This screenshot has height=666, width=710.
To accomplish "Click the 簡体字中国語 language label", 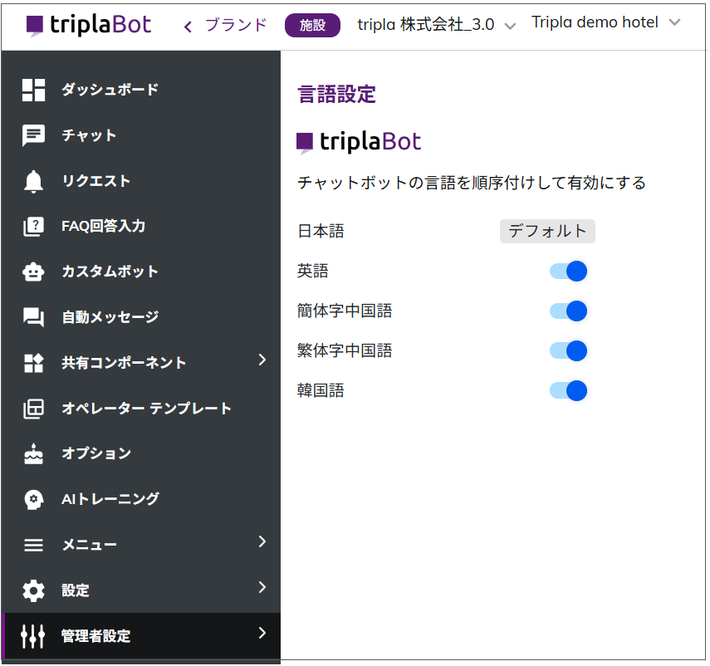I will (x=345, y=311).
